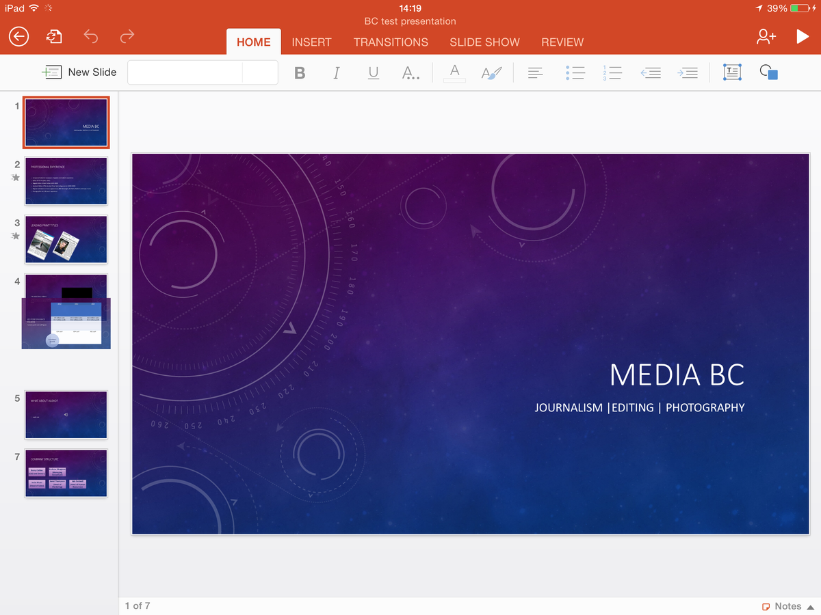
Task: Expand more font formatting options
Action: pos(410,72)
